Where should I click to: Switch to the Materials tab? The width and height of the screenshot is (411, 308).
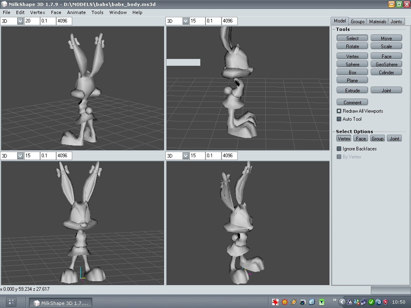click(377, 22)
